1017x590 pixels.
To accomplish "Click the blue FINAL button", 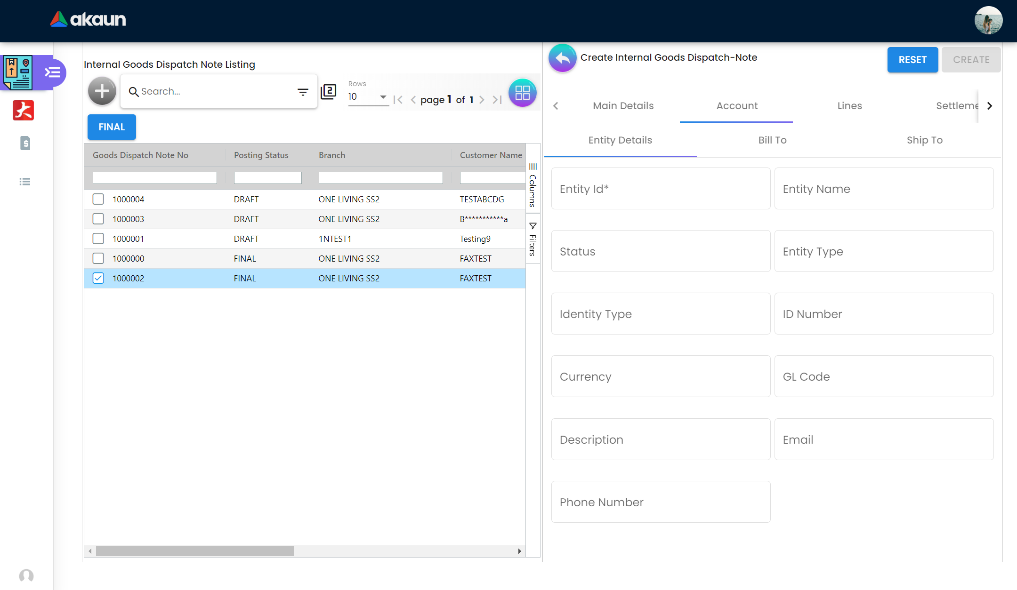I will (x=112, y=127).
